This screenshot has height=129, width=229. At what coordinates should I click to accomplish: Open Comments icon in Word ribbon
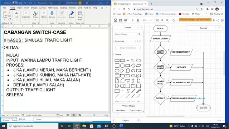(x=107, y=8)
